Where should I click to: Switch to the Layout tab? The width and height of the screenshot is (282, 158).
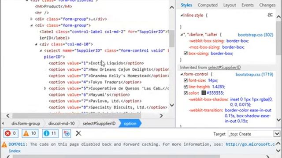(230, 5)
